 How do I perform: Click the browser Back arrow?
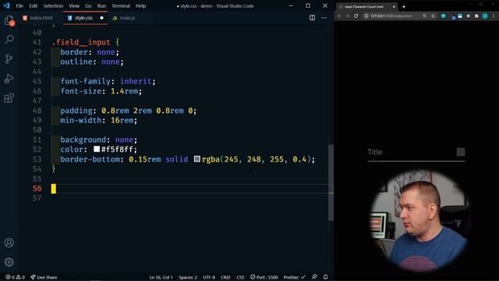339,16
